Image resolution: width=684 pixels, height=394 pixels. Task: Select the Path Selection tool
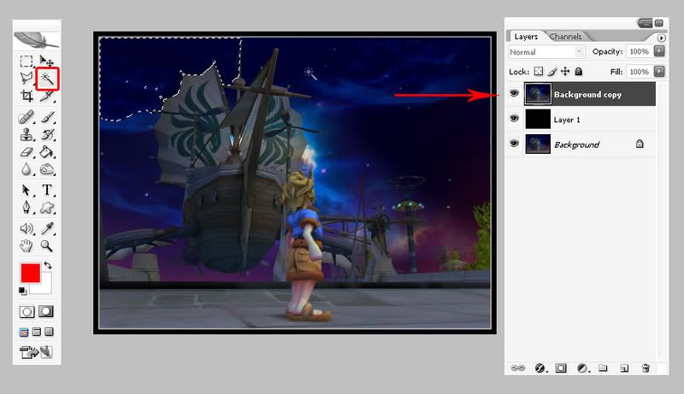tap(27, 191)
